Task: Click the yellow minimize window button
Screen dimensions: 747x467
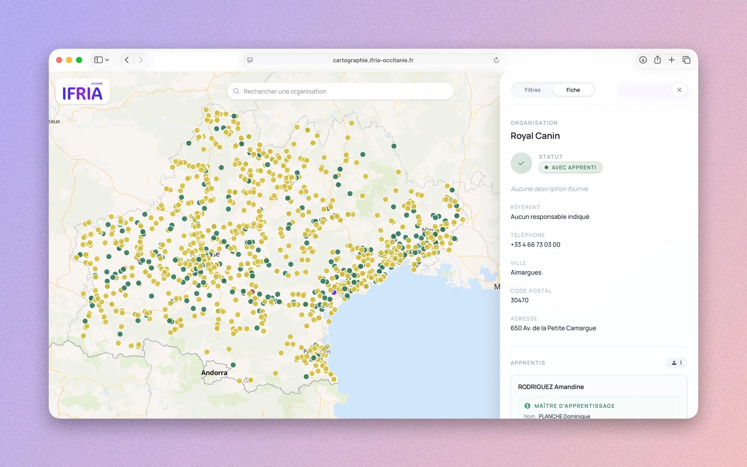Action: (x=69, y=60)
